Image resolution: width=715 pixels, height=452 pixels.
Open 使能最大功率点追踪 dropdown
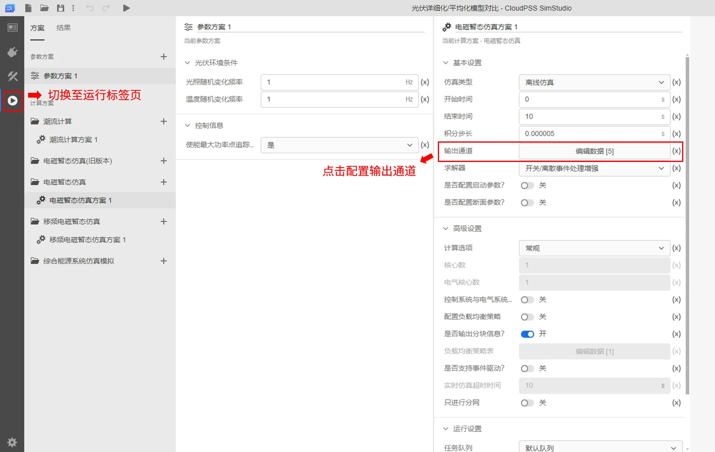(339, 145)
